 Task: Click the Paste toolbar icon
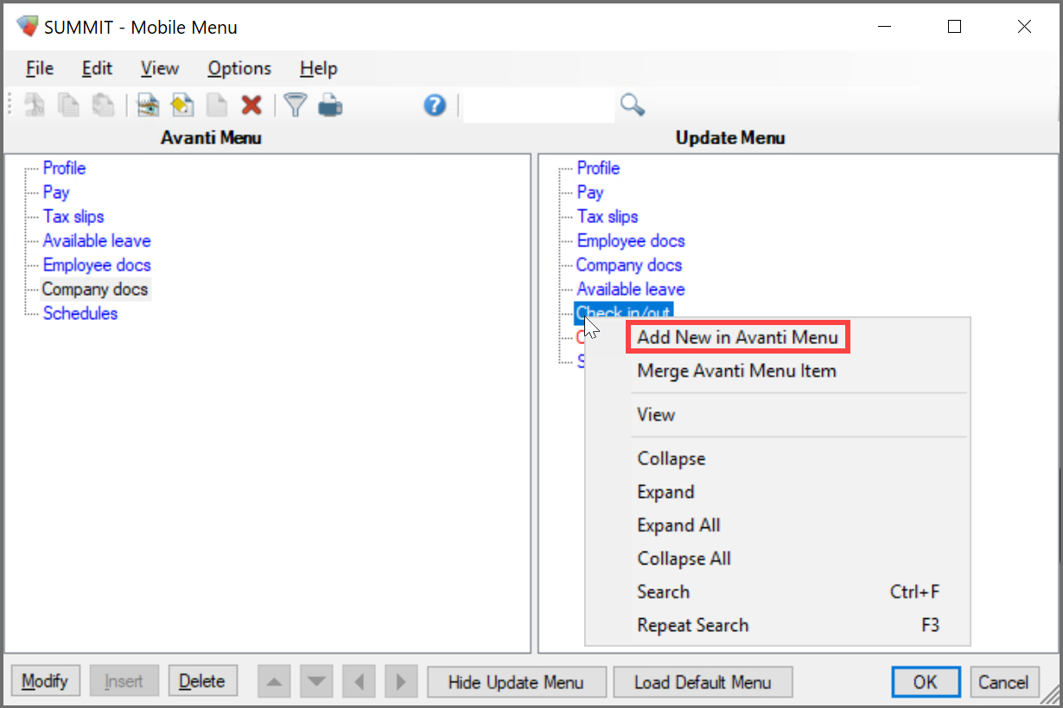tap(104, 105)
